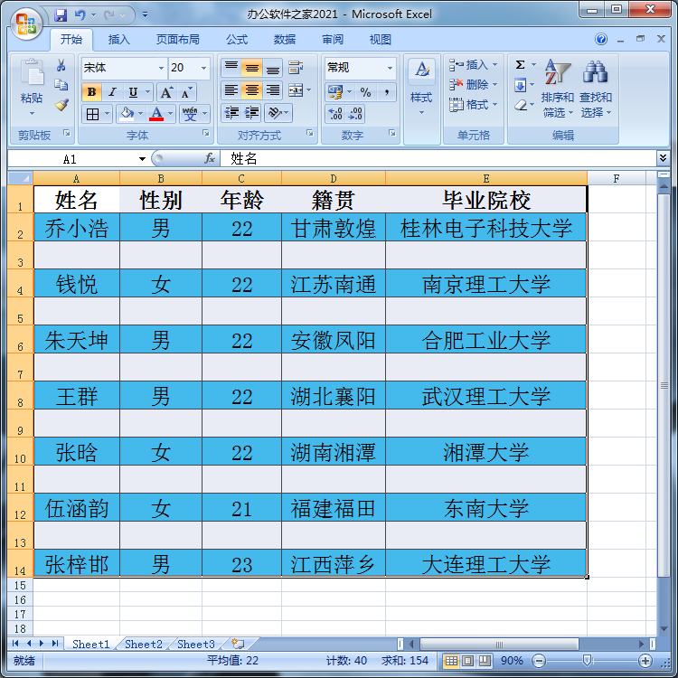Click the 插入 cells button
Image resolution: width=678 pixels, height=678 pixels.
[x=474, y=65]
